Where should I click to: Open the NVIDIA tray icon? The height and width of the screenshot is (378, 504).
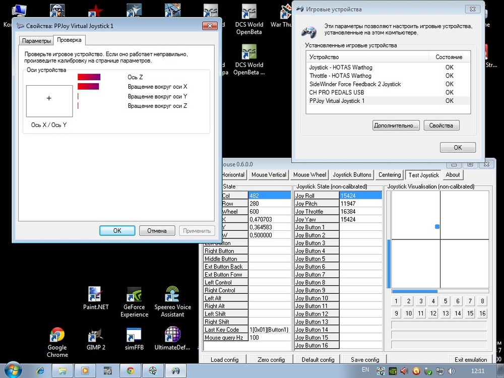(x=393, y=371)
